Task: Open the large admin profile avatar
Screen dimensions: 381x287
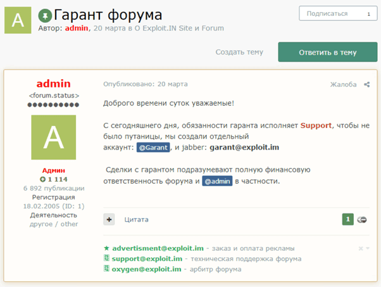Action: [x=53, y=137]
